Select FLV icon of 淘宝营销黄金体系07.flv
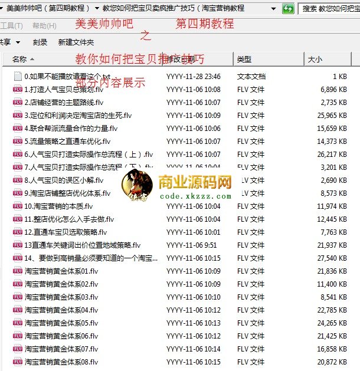Viewport: 360px width, 371px height. pos(18,349)
